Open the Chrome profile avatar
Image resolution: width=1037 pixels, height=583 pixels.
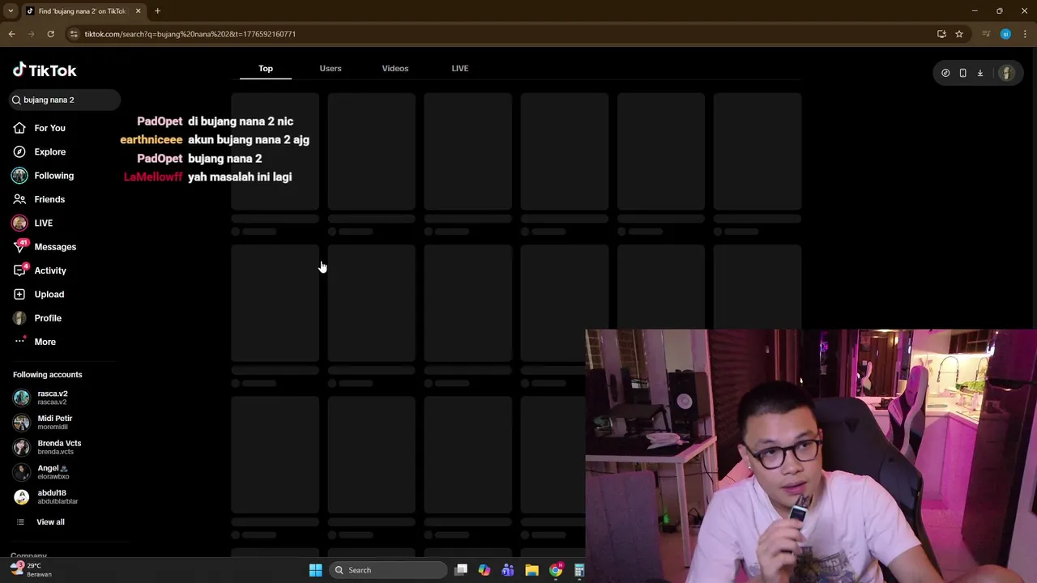click(1005, 34)
